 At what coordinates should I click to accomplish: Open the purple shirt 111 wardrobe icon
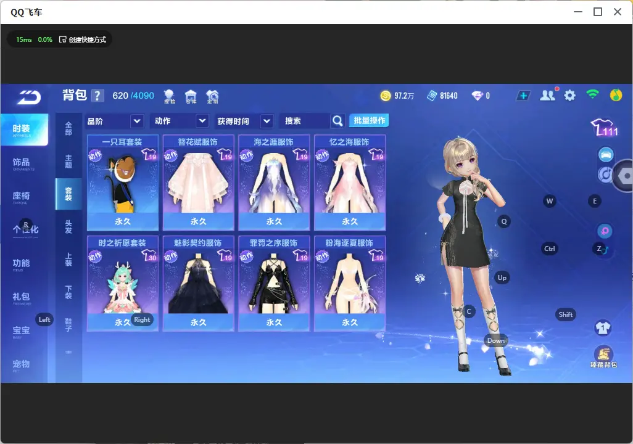[x=603, y=128]
